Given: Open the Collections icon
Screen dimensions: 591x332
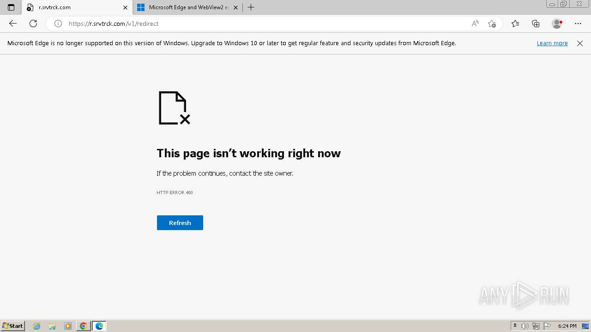Looking at the screenshot, I should tap(536, 24).
